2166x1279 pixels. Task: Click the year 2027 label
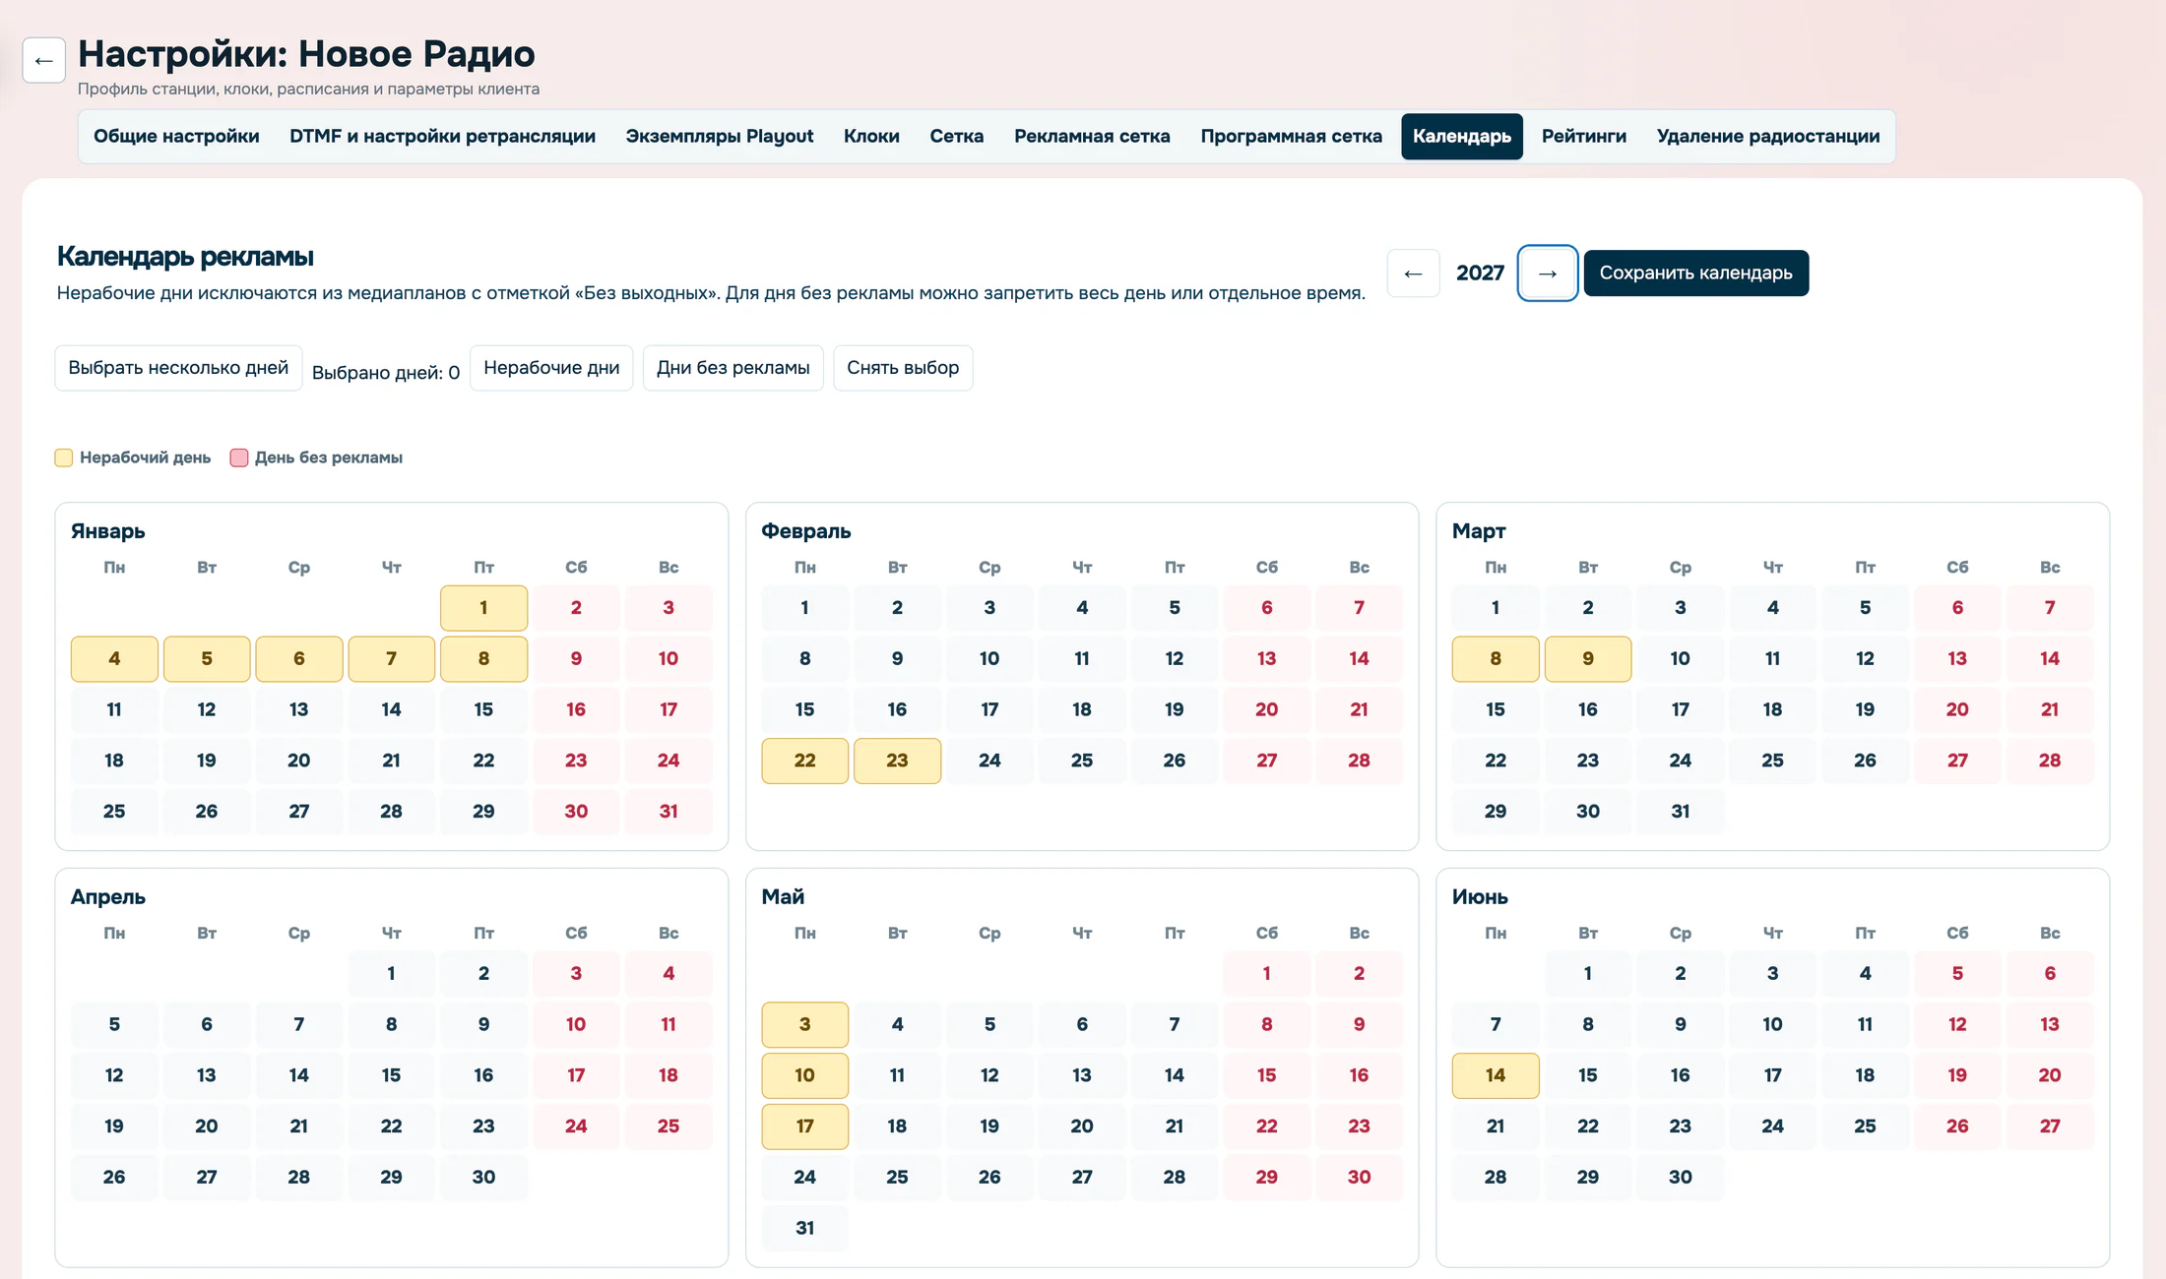tap(1480, 273)
